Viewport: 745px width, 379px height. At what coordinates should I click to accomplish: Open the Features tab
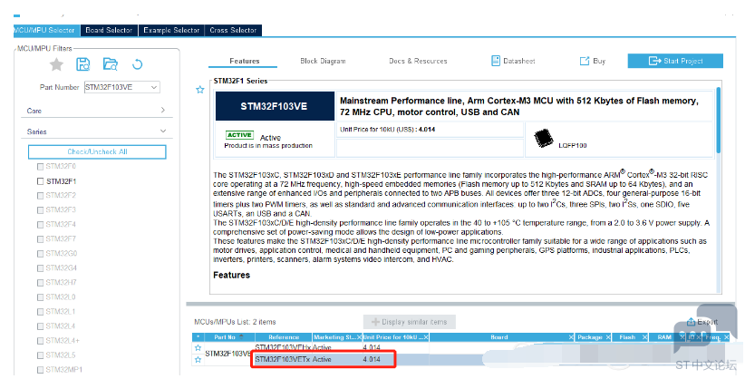(244, 61)
